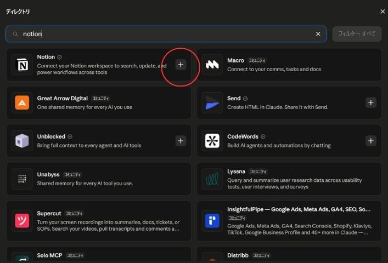This screenshot has width=388, height=263.
Task: Select the CodeWords connector title
Action: (243, 136)
